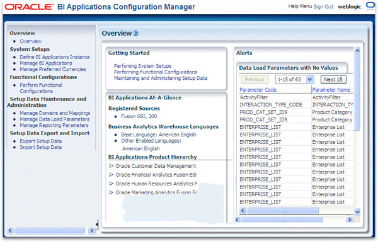The height and width of the screenshot is (242, 378).
Task: Open Manage Data Load Parameters
Action: click(54, 119)
